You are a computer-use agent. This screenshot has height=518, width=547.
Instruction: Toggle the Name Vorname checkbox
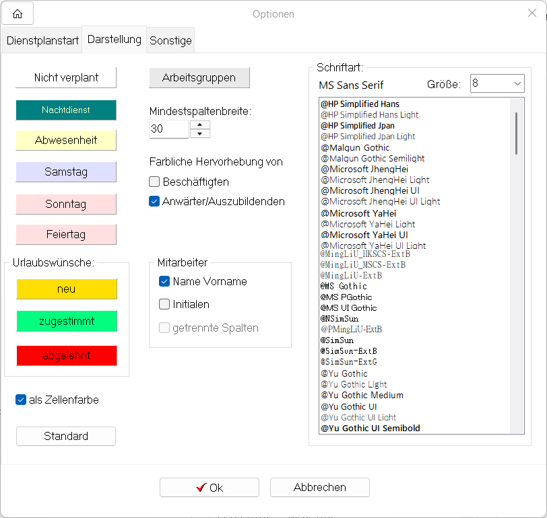164,281
